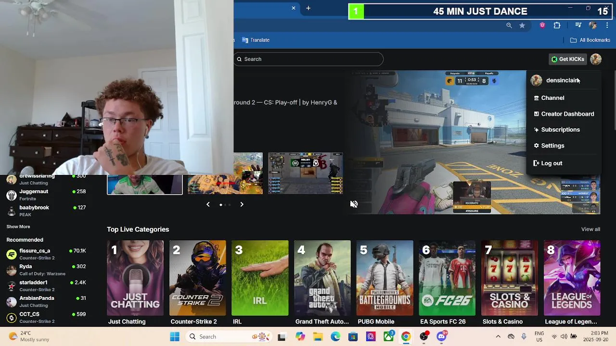Viewport: 616px width, 346px height.
Task: Click the Windows Start button
Action: click(174, 336)
